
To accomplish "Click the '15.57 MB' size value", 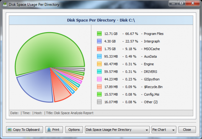I will 111,94.
